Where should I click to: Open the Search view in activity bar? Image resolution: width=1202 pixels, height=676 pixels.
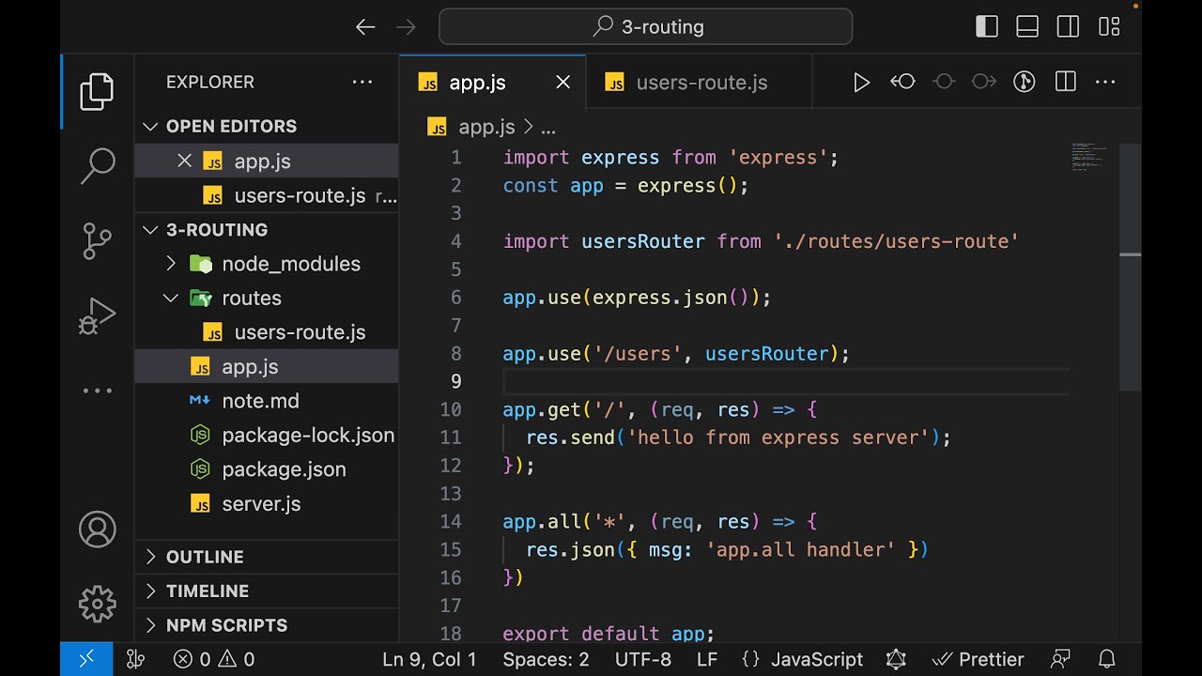(97, 166)
